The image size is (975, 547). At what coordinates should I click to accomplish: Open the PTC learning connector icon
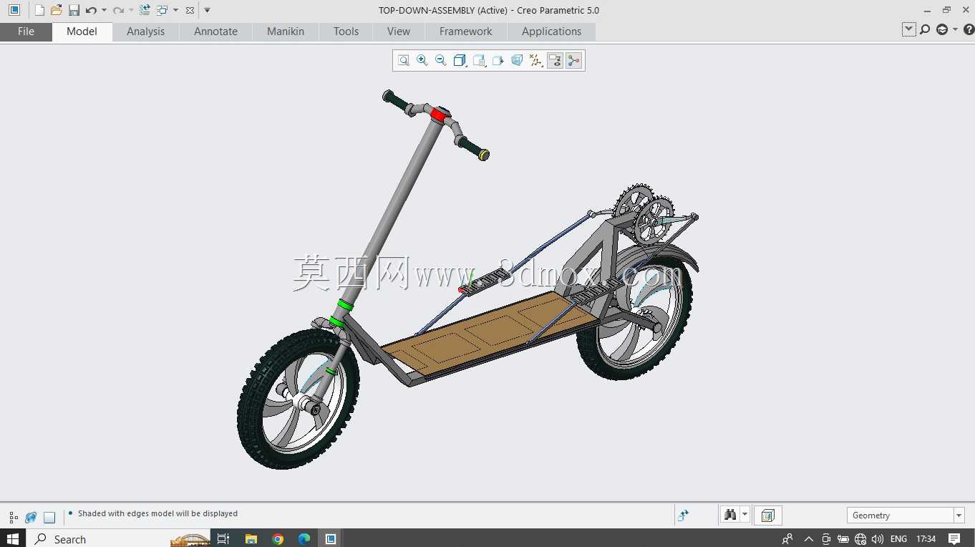click(x=942, y=29)
